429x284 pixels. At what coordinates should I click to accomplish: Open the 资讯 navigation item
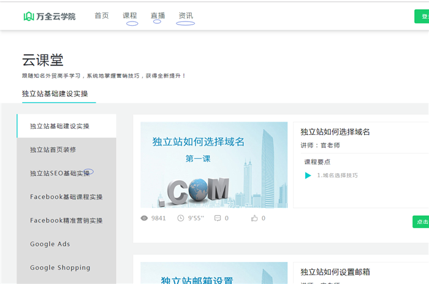186,15
